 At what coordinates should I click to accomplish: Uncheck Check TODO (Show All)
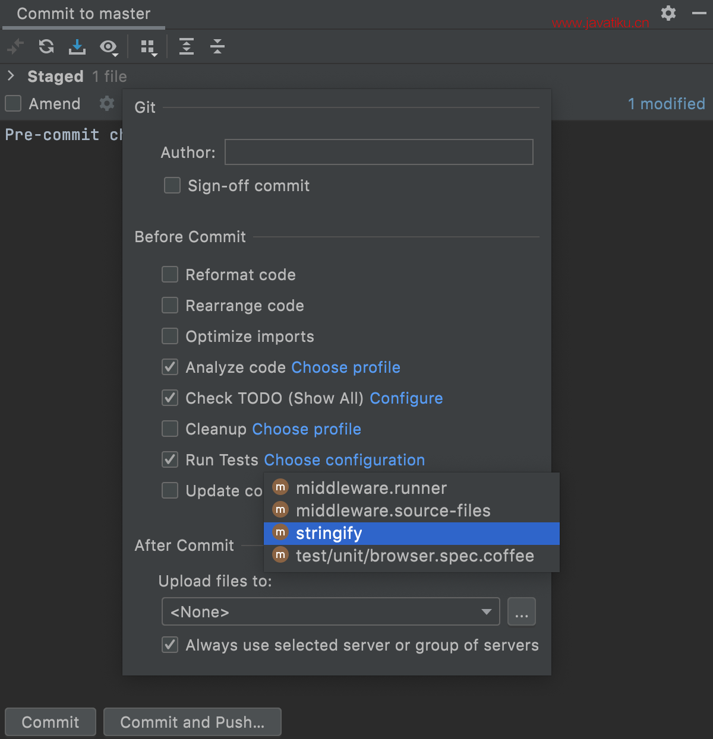tap(170, 398)
